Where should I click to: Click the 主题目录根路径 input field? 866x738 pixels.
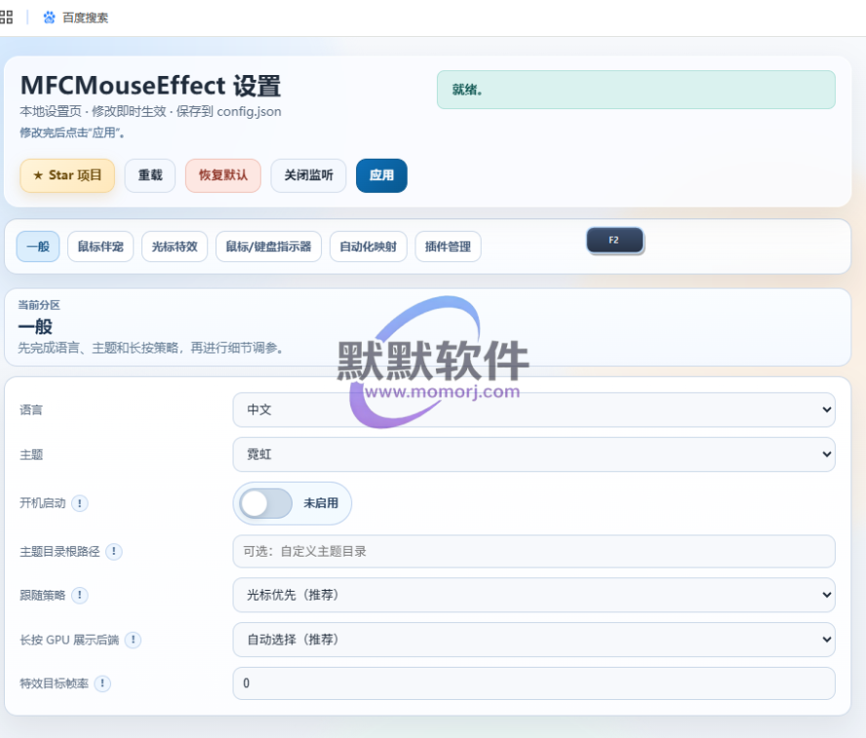pyautogui.click(x=533, y=551)
